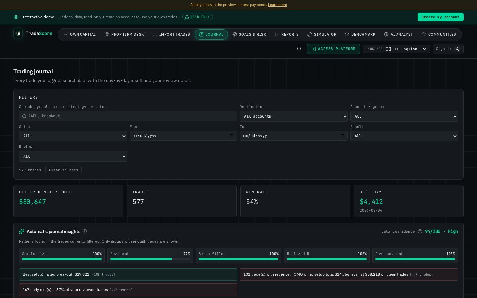Image resolution: width=477 pixels, height=298 pixels.
Task: Click the search magnifier icon in the filter box
Action: (x=24, y=116)
